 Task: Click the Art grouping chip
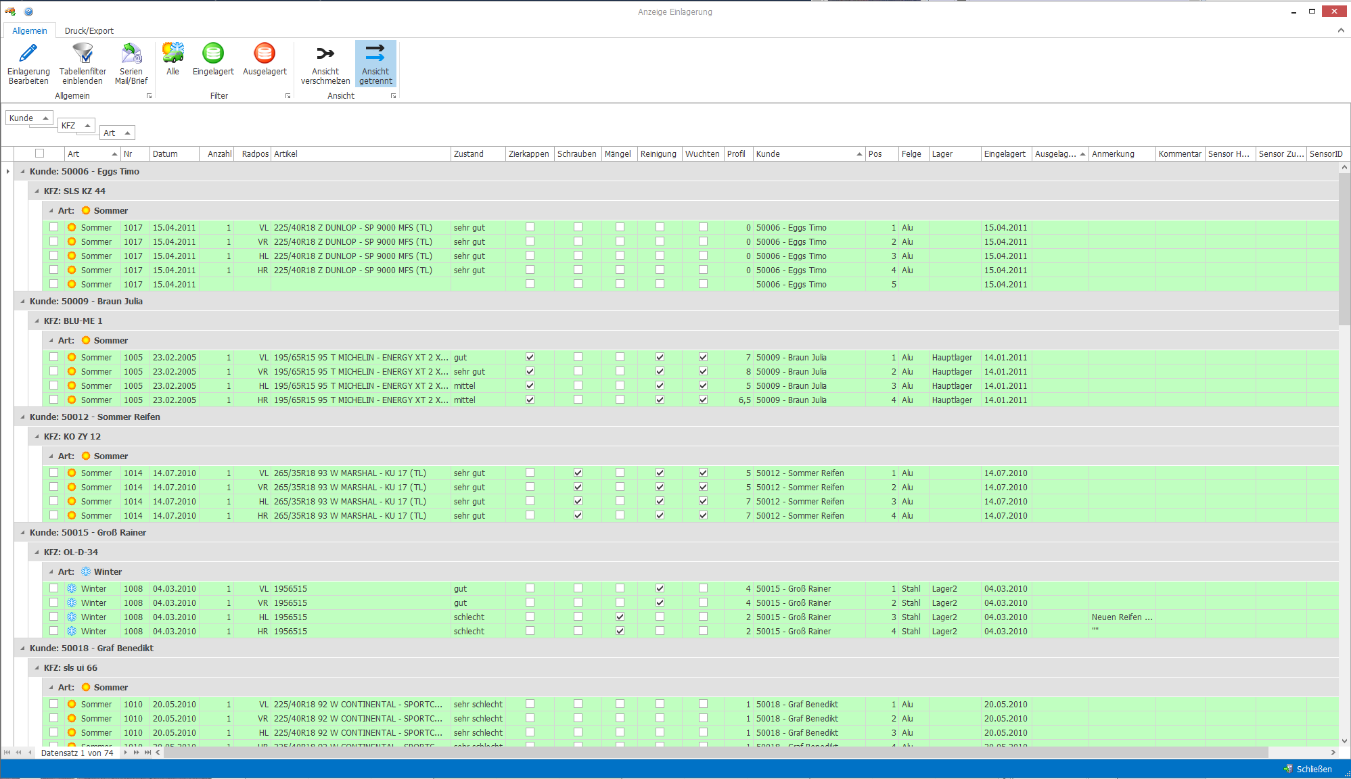point(117,133)
